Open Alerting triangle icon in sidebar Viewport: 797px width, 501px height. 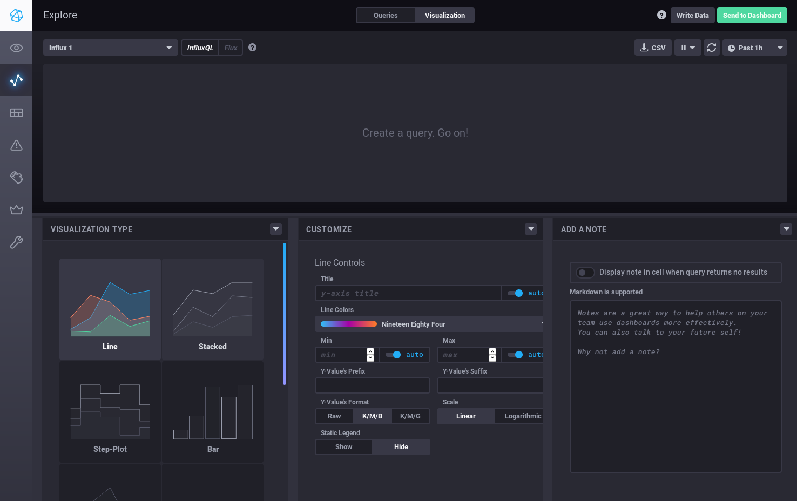pyautogui.click(x=16, y=145)
